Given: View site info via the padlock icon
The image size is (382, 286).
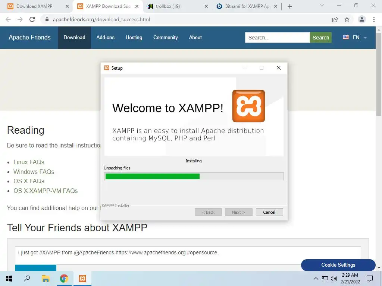Looking at the screenshot, I should [x=47, y=19].
